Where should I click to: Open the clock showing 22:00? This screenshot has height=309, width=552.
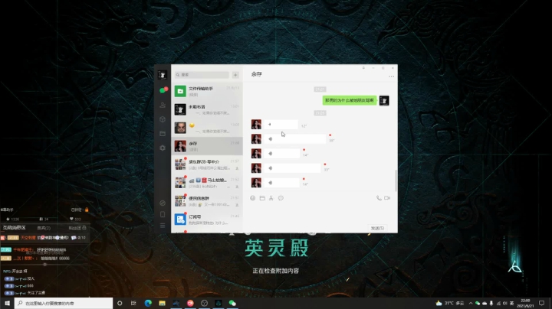point(525,303)
